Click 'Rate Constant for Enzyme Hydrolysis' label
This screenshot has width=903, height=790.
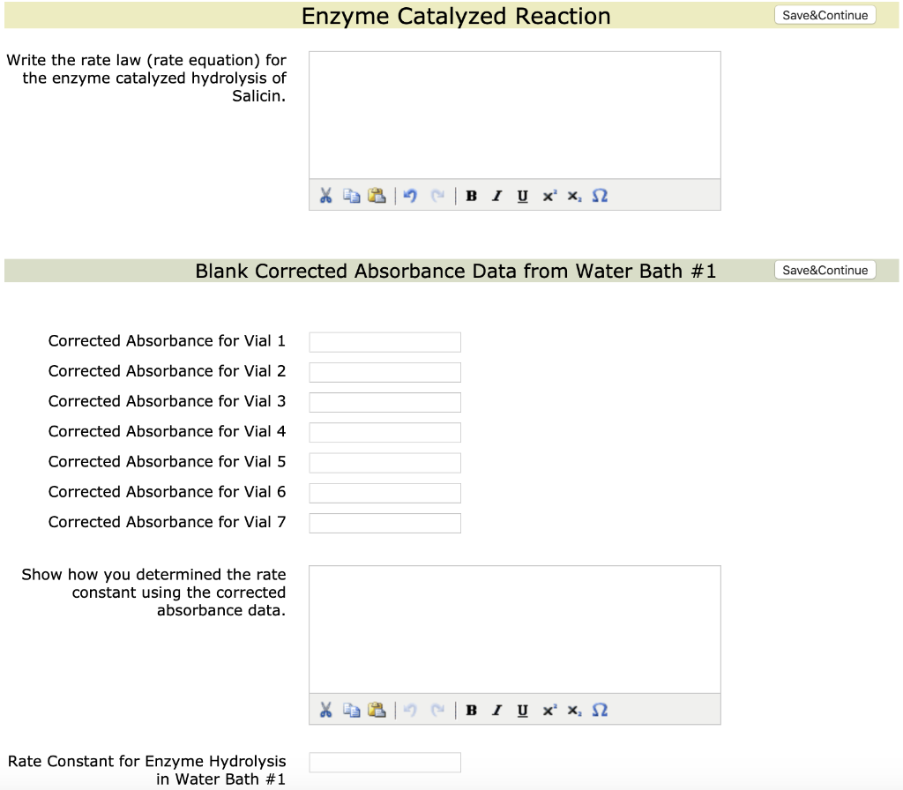click(147, 770)
